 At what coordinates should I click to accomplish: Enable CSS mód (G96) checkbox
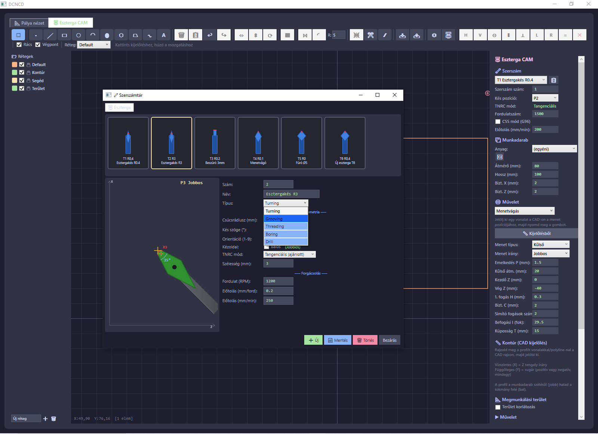tap(498, 121)
